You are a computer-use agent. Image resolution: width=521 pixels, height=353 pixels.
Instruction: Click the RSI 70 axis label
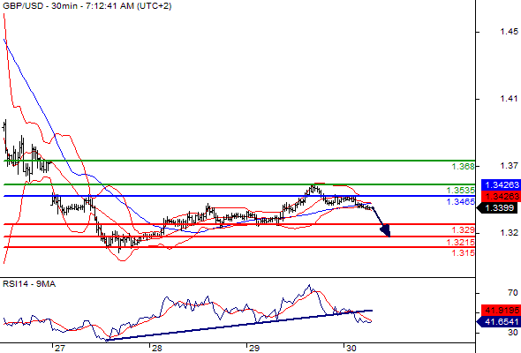tap(513, 293)
